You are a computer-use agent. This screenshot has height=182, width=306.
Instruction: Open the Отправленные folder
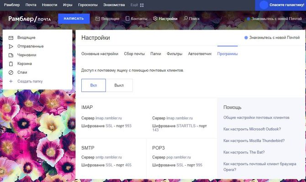[x=31, y=47]
